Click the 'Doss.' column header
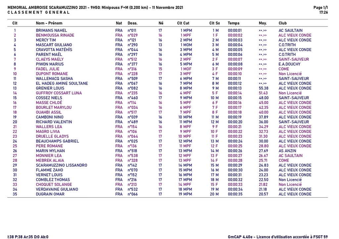The width and height of the screenshot is (339, 239). [x=132, y=23]
